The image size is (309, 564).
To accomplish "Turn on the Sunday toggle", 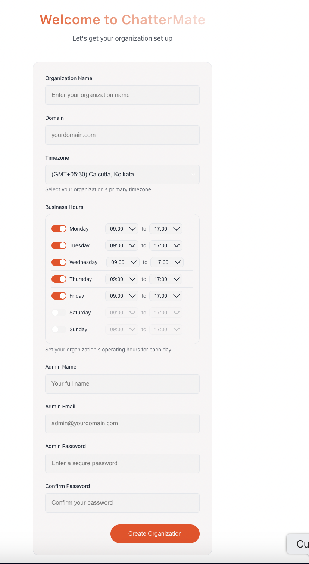I will tap(59, 329).
